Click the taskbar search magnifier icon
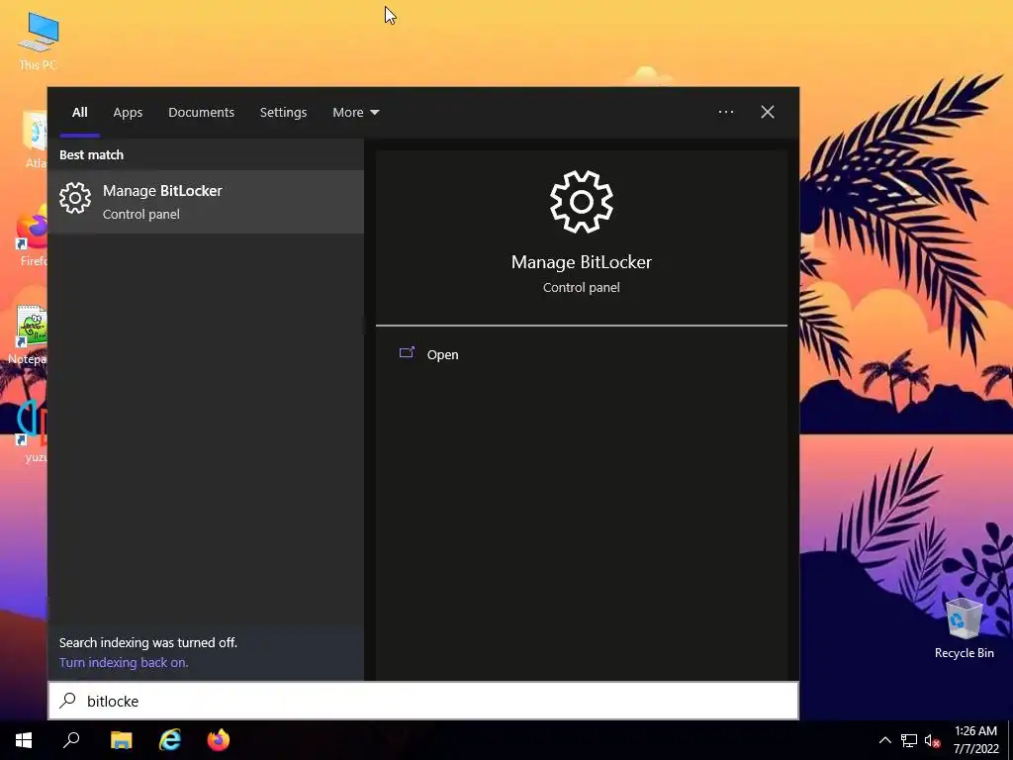Image resolution: width=1013 pixels, height=760 pixels. pyautogui.click(x=71, y=740)
